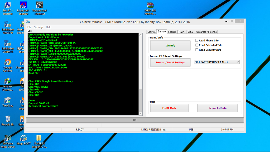Click the Fix DL Mode button
The width and height of the screenshot is (270, 152).
(x=169, y=108)
